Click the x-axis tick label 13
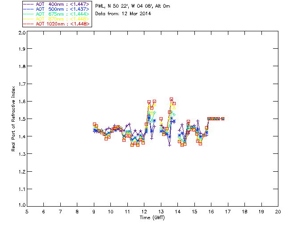The height and width of the screenshot is (229, 286). [x=161, y=212]
